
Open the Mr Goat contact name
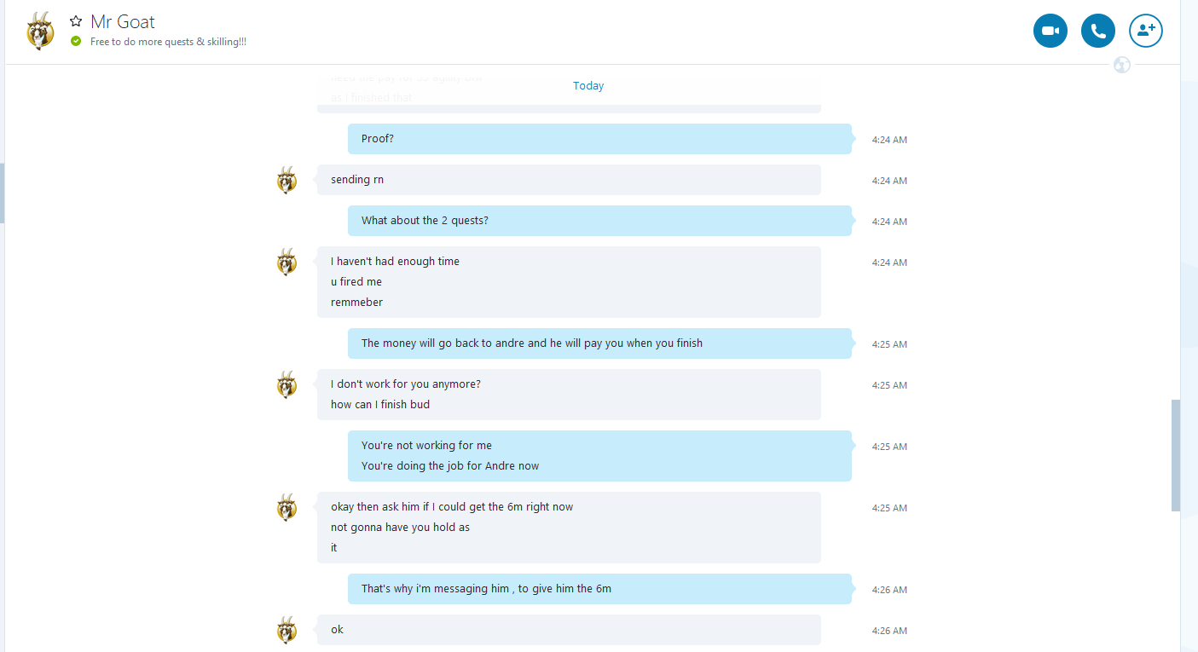pyautogui.click(x=123, y=21)
